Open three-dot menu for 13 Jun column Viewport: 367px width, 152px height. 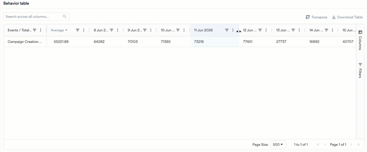299,30
